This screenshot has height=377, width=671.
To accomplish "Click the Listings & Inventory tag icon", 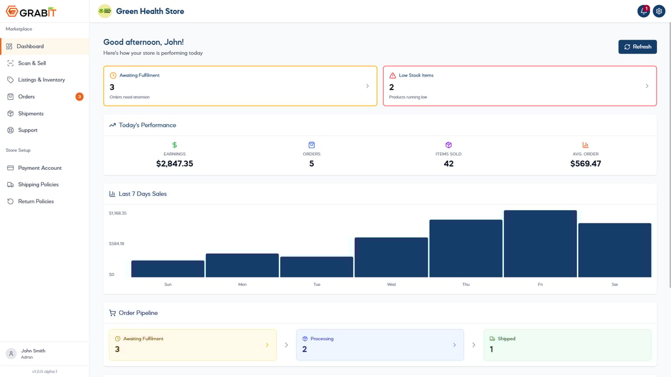I will pyautogui.click(x=11, y=79).
